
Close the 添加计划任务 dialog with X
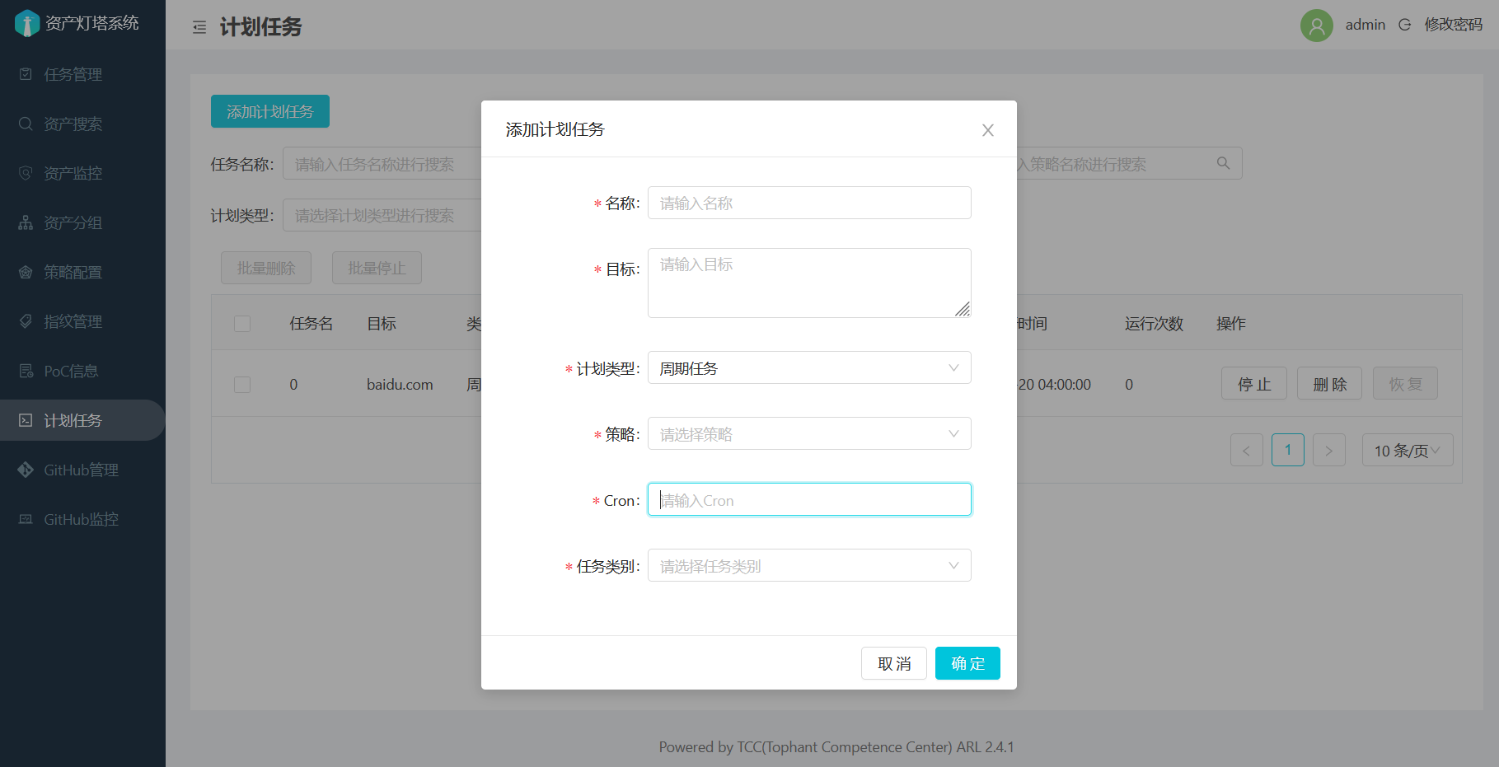pyautogui.click(x=988, y=130)
